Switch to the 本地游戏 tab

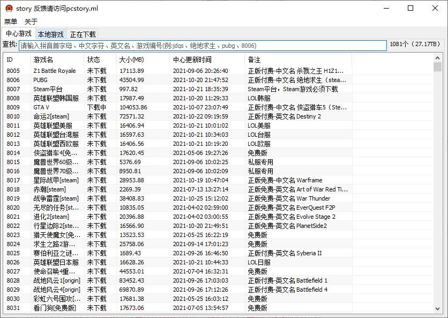(x=50, y=34)
